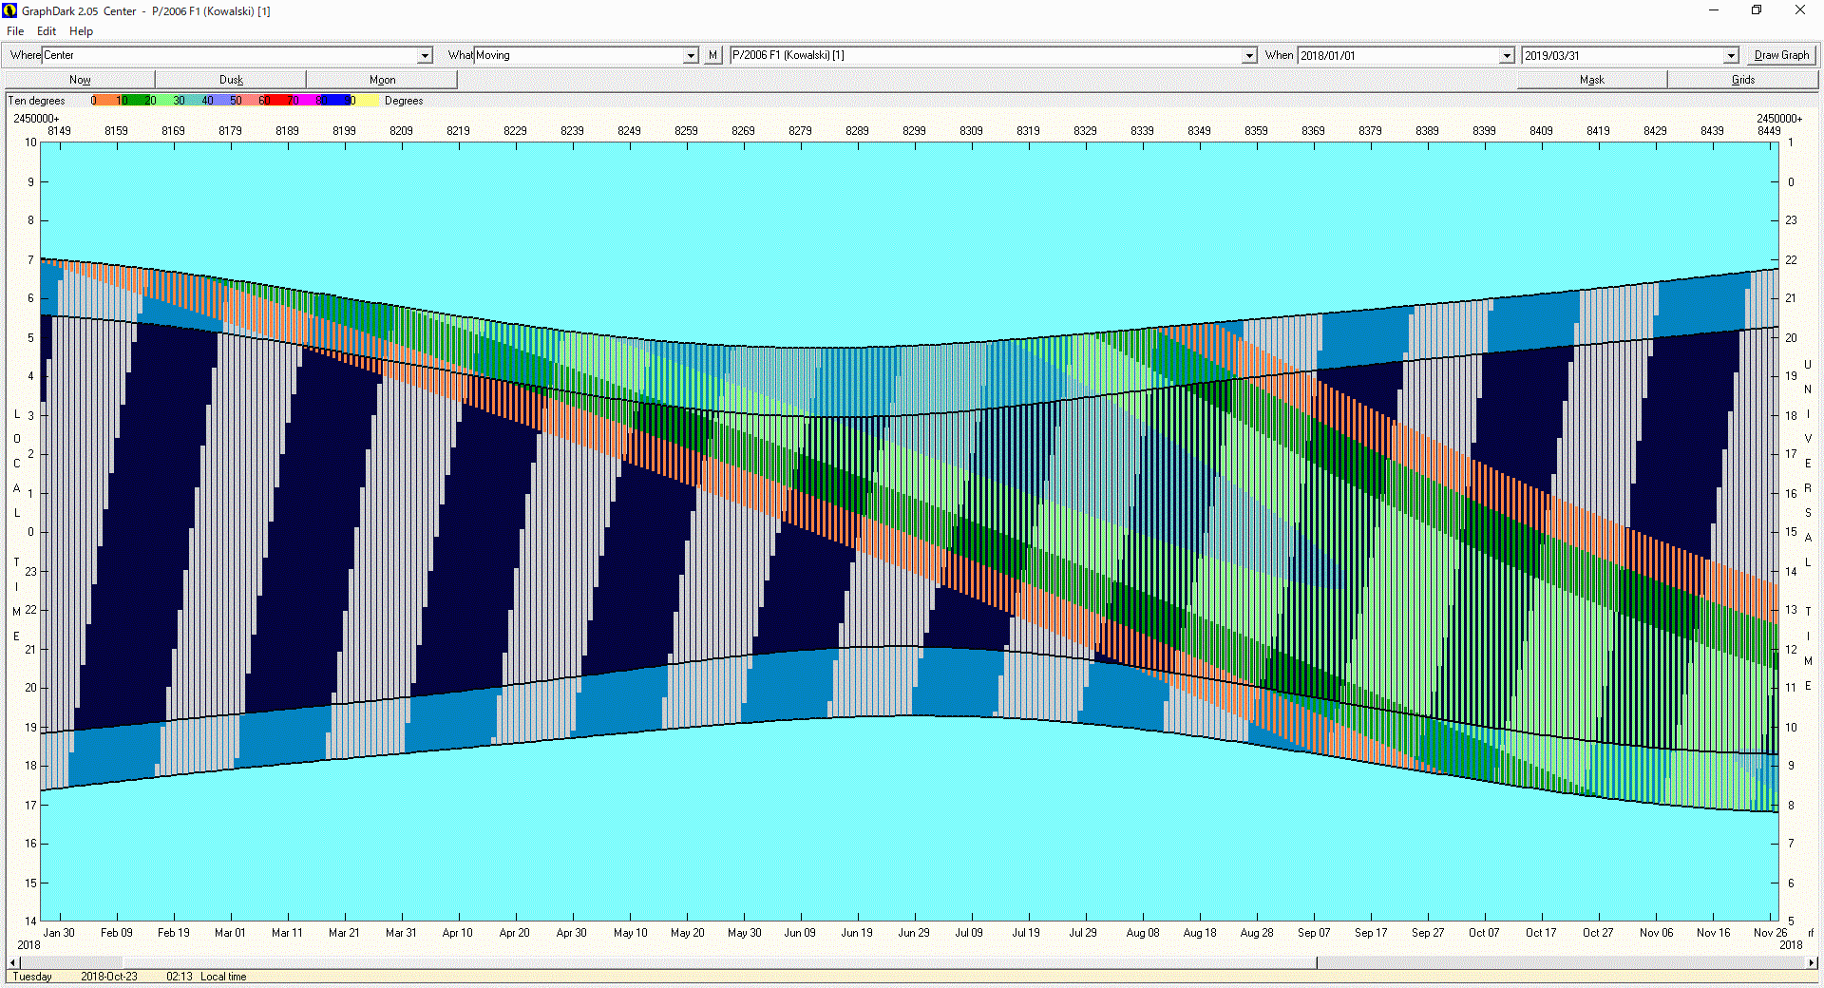Click the orange 0-10 degrees legend swatch
The image size is (1824, 988).
click(x=107, y=100)
